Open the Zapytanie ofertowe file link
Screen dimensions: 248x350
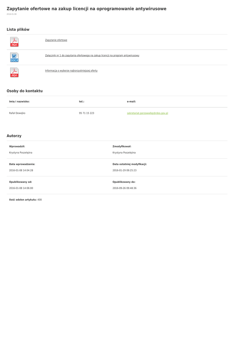coord(56,40)
